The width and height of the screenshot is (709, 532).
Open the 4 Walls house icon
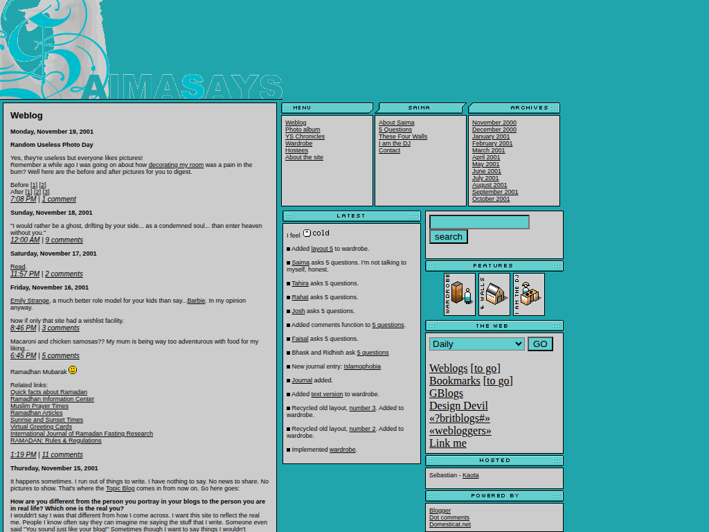click(494, 294)
